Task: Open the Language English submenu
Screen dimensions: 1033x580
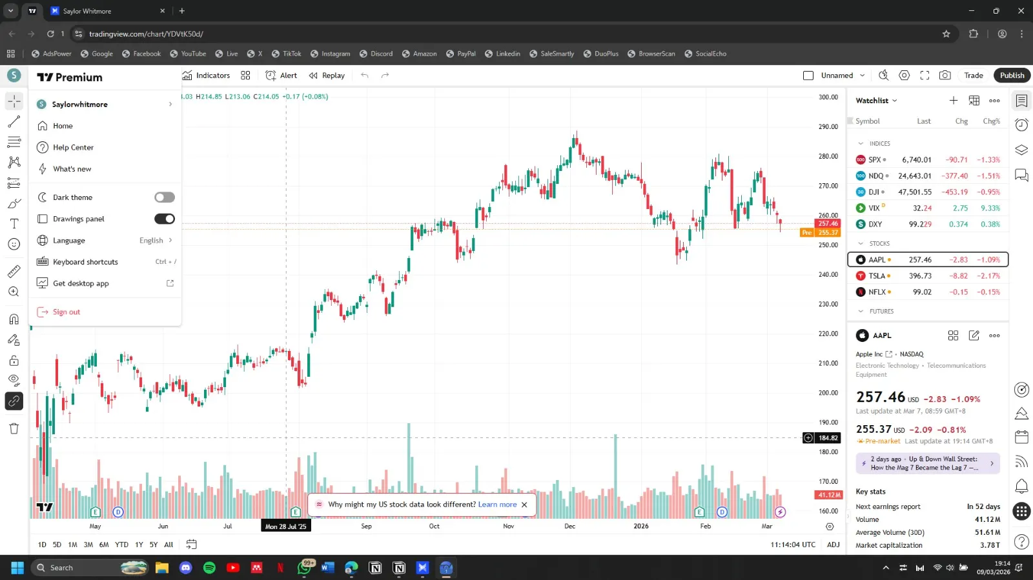Action: [x=105, y=241]
